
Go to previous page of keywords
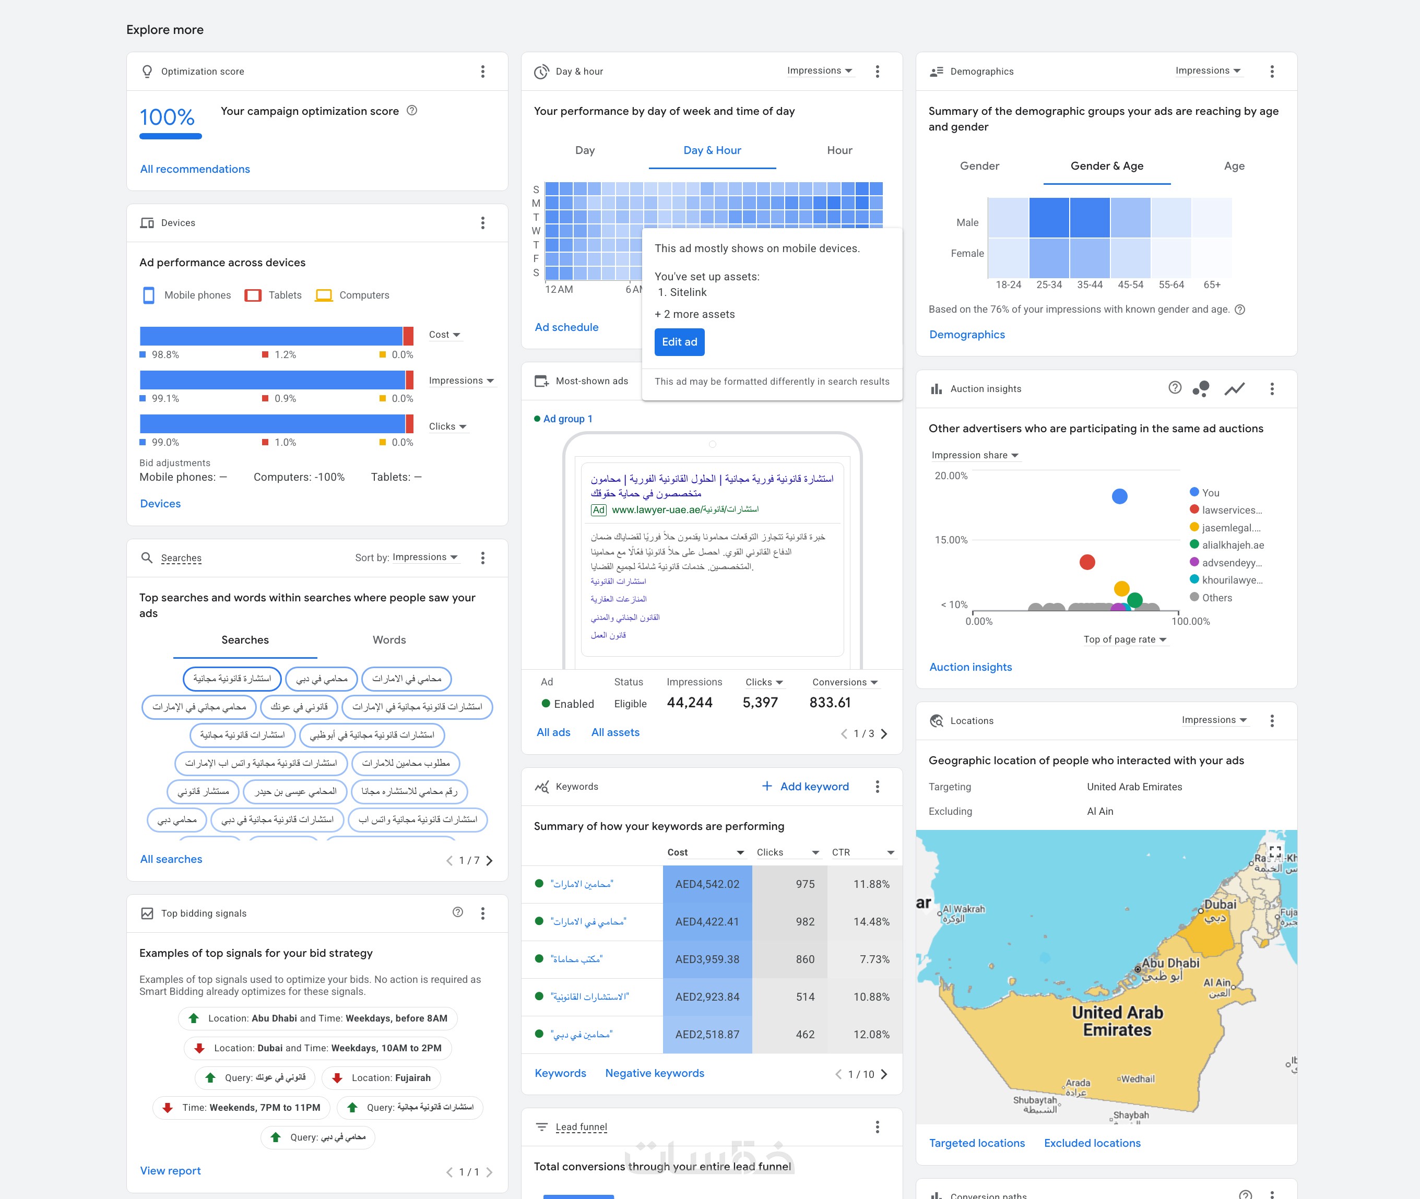pyautogui.click(x=838, y=1075)
